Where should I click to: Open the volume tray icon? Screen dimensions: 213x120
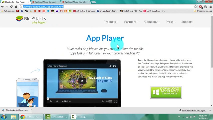point(191,117)
